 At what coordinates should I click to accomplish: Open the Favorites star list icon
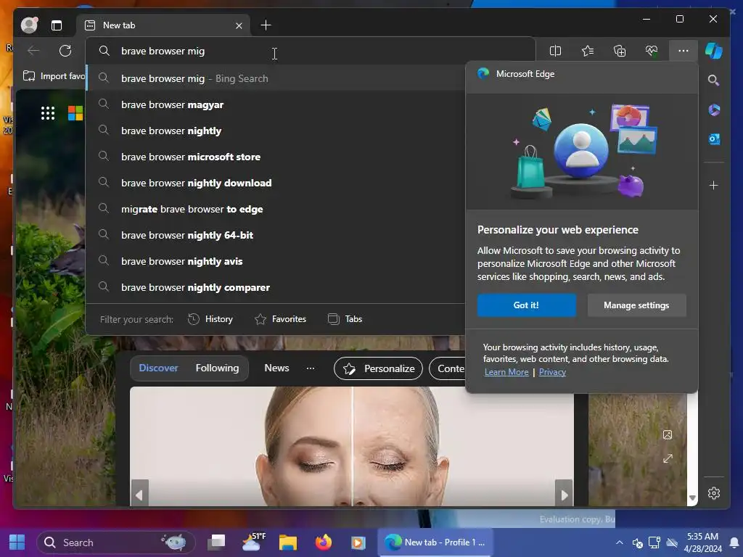588,51
